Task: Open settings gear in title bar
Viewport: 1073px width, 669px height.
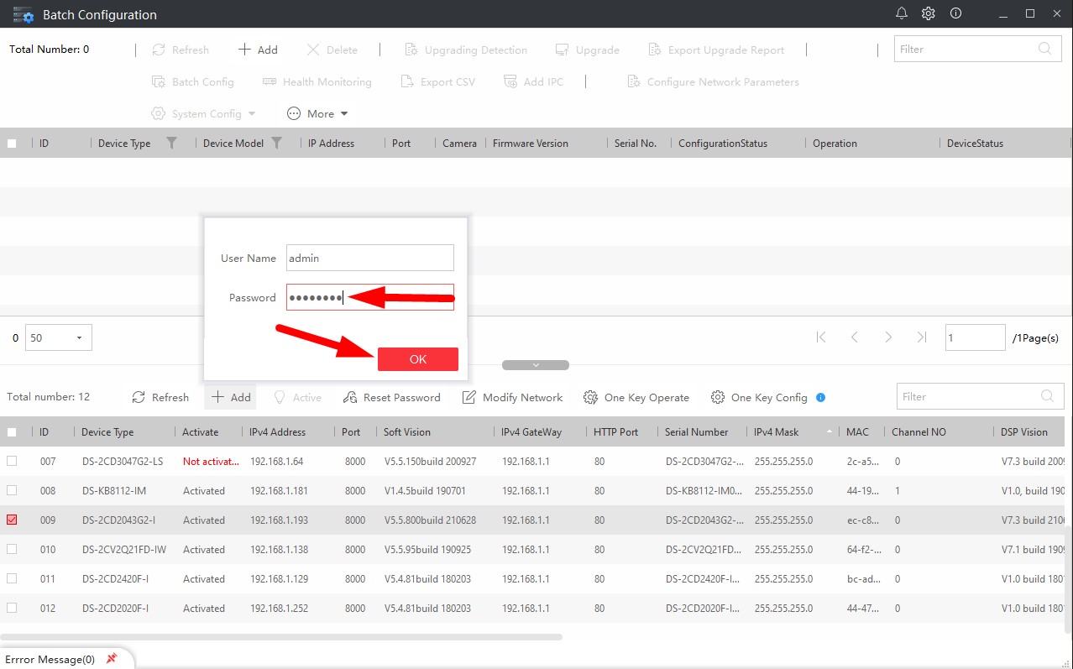Action: 928,13
